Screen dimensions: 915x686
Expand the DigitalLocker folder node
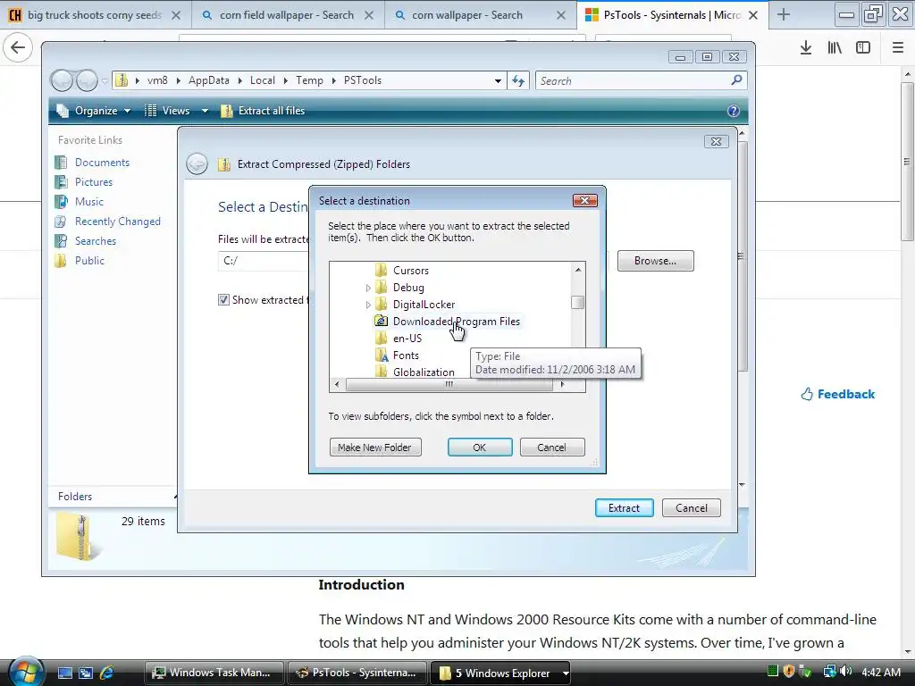tap(367, 305)
